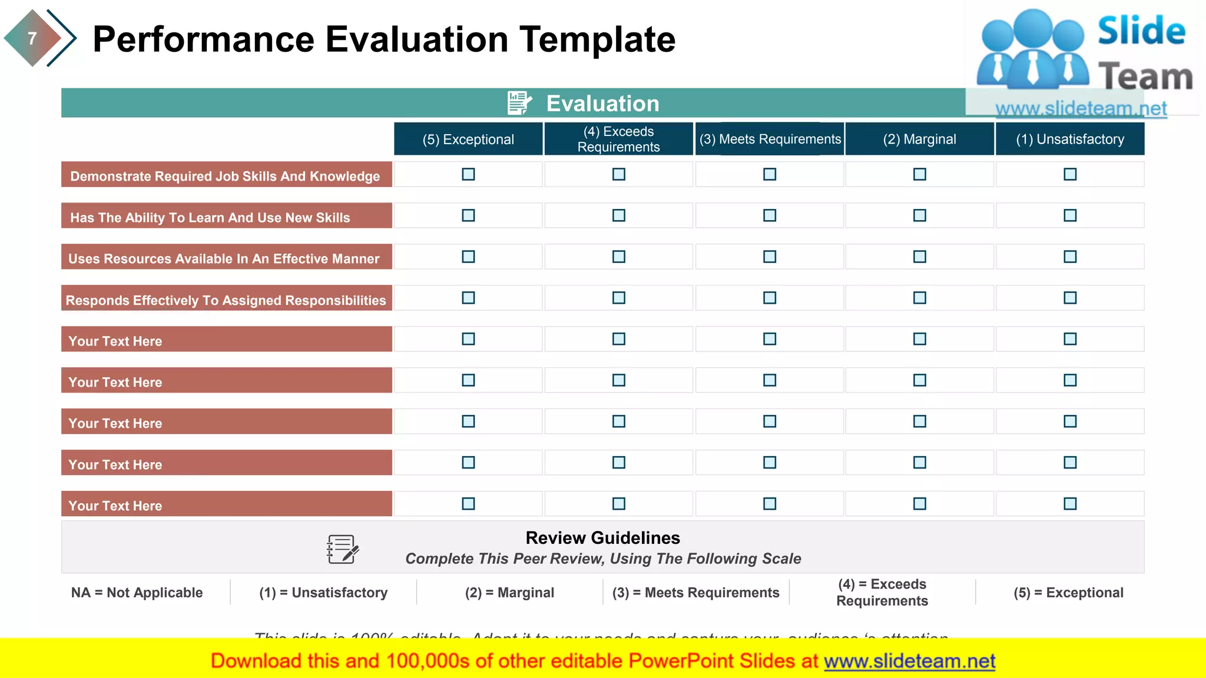1206x678 pixels.
Task: Click the Download this and 100,000s banner text
Action: pos(515,661)
